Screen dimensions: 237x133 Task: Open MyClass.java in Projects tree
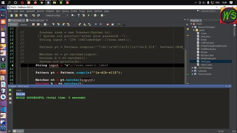coord(207,55)
